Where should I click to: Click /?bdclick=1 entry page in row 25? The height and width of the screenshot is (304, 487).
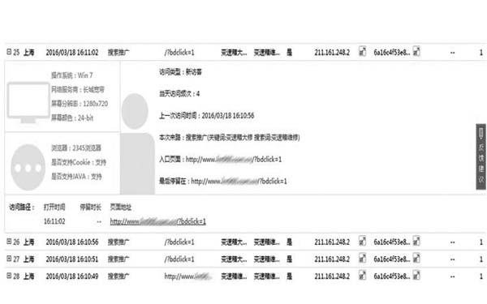179,53
